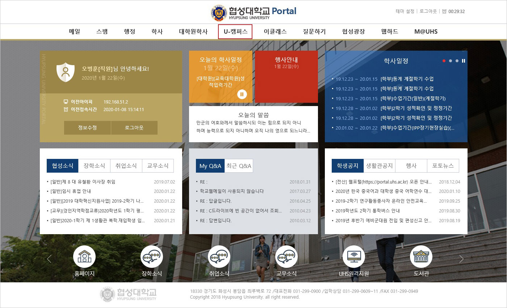Image resolution: width=507 pixels, height=308 pixels.
Task: Pause the 학사일정 slider
Action: 463,61
